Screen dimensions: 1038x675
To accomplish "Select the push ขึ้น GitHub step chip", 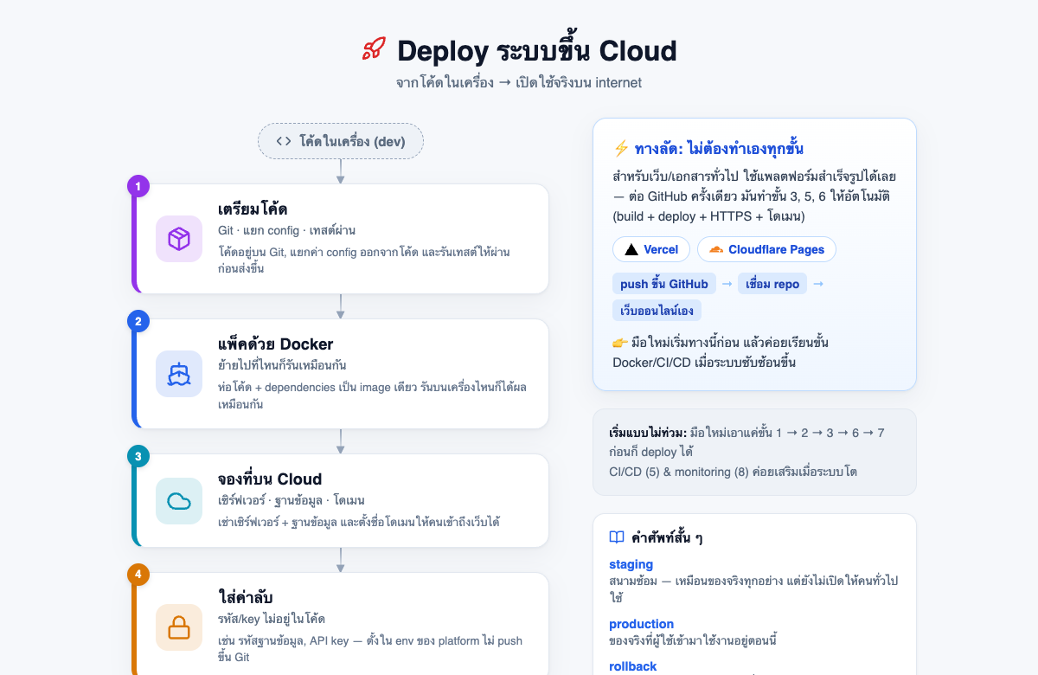I will tap(664, 284).
